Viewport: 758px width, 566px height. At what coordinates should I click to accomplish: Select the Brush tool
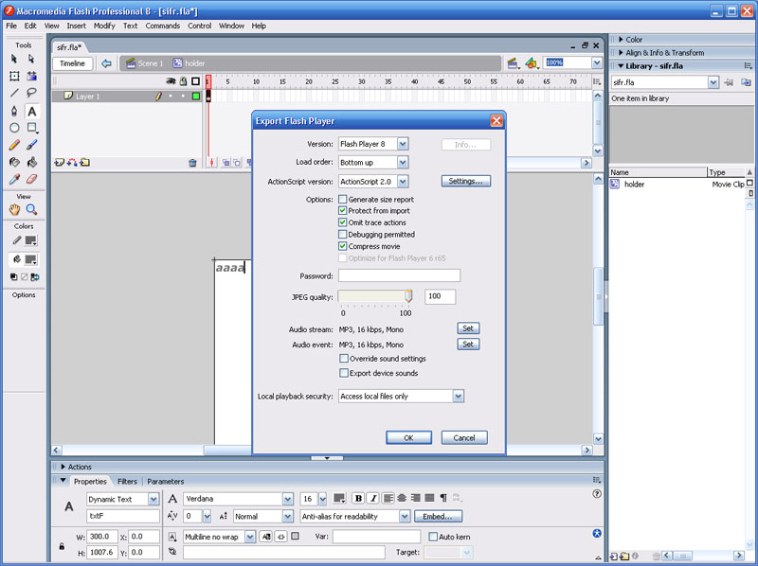coord(31,145)
